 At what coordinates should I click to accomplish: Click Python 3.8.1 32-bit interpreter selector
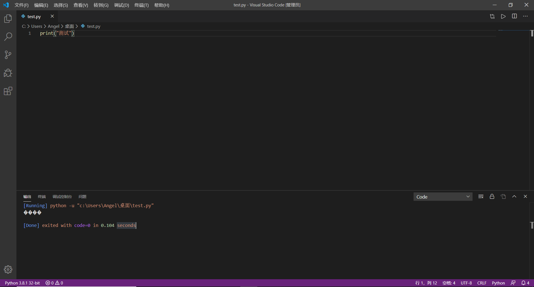[22, 283]
